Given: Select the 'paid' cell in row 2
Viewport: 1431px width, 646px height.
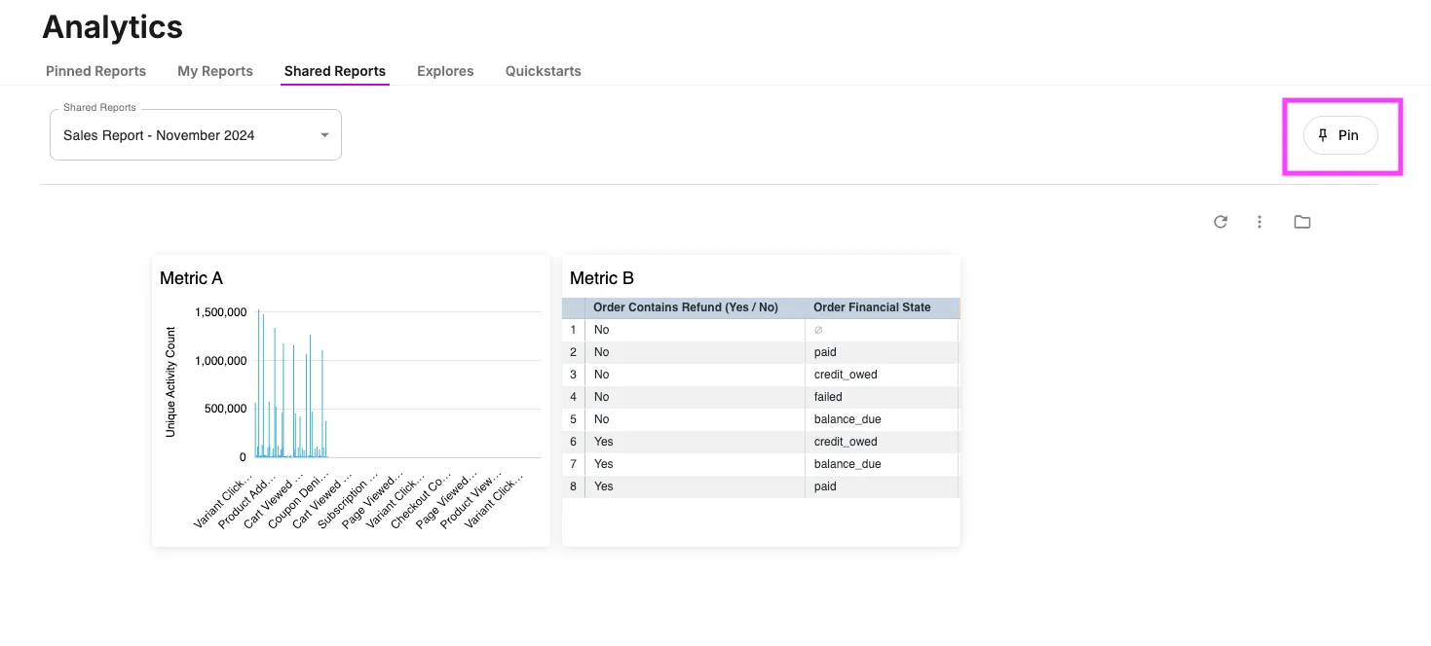Looking at the screenshot, I should click(x=882, y=352).
